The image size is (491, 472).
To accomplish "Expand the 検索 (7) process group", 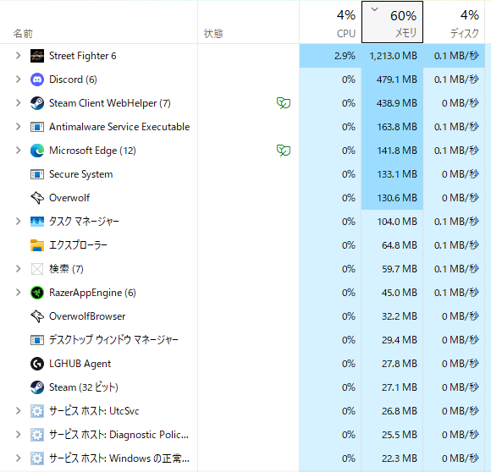I will pos(18,269).
